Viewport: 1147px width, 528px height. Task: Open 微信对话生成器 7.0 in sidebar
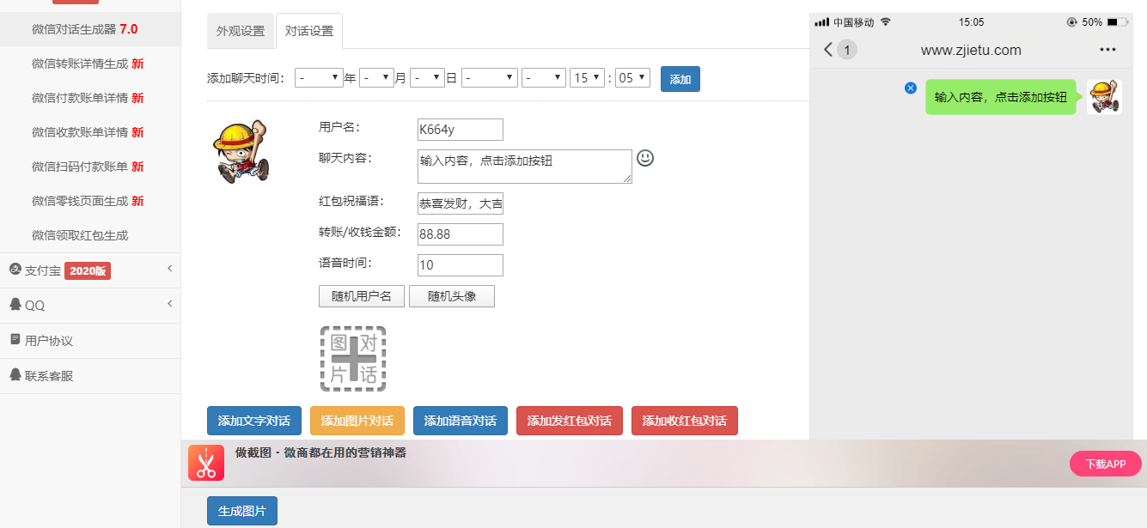pyautogui.click(x=90, y=29)
